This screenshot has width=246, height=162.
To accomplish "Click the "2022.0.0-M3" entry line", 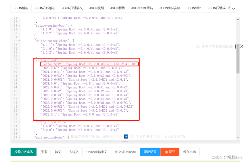I will click(x=85, y=95).
